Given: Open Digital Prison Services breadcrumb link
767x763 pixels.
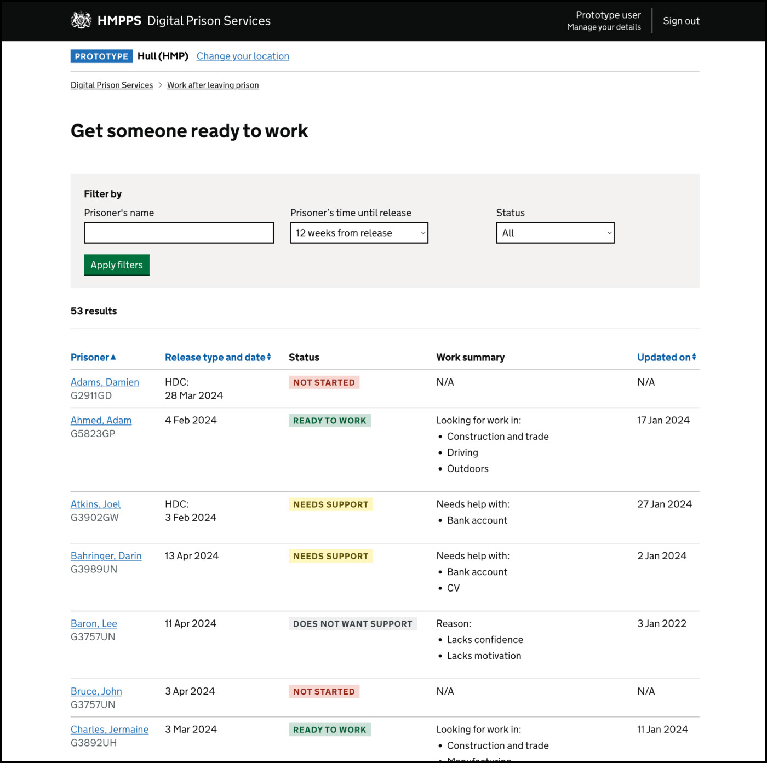Looking at the screenshot, I should pyautogui.click(x=112, y=85).
